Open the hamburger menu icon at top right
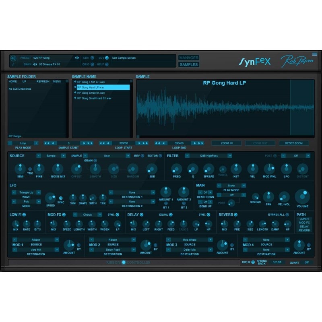 click(315, 54)
